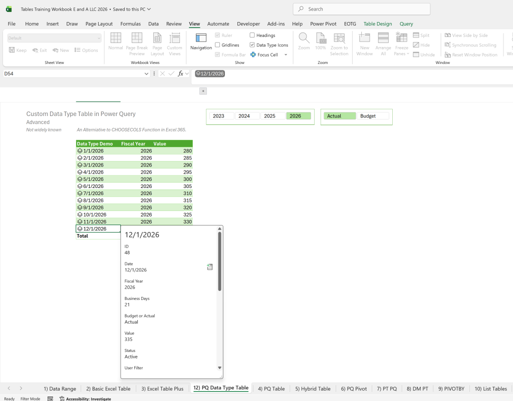Switch to Table Design tab
The width and height of the screenshot is (513, 401).
[x=378, y=24]
